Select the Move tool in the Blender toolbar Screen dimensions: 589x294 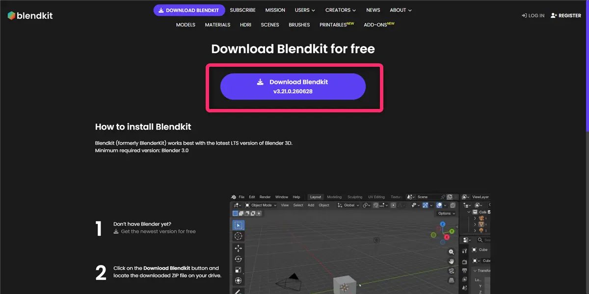[239, 248]
